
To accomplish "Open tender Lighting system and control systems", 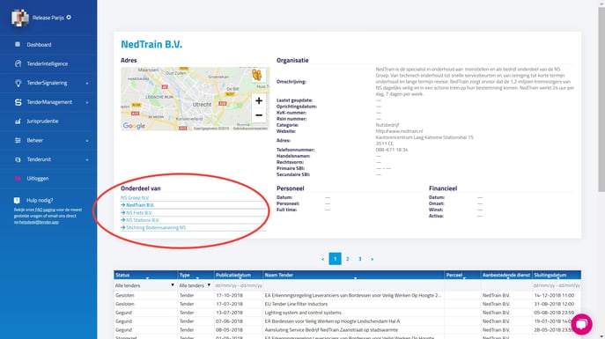I will (303, 313).
